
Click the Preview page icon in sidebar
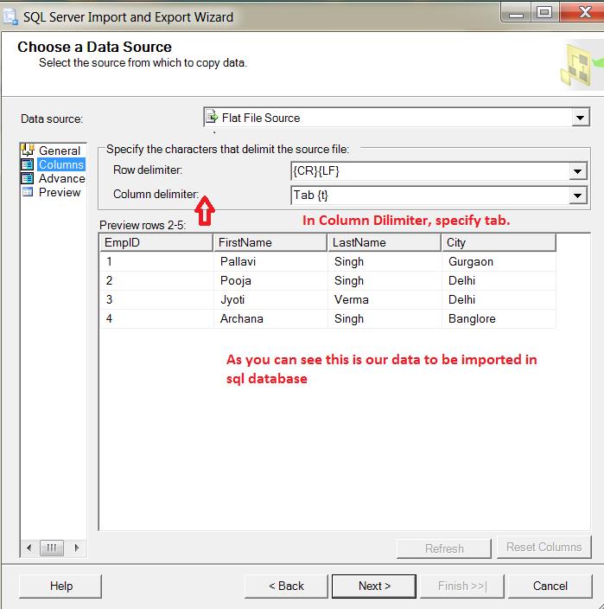(x=28, y=192)
